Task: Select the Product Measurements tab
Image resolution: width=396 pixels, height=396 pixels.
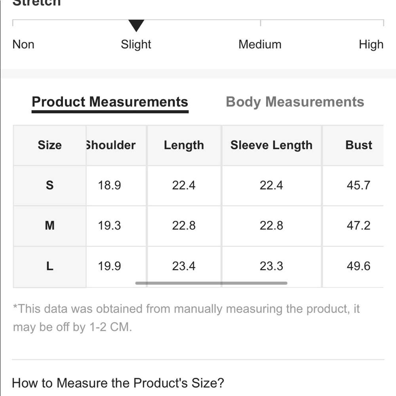Action: [110, 102]
